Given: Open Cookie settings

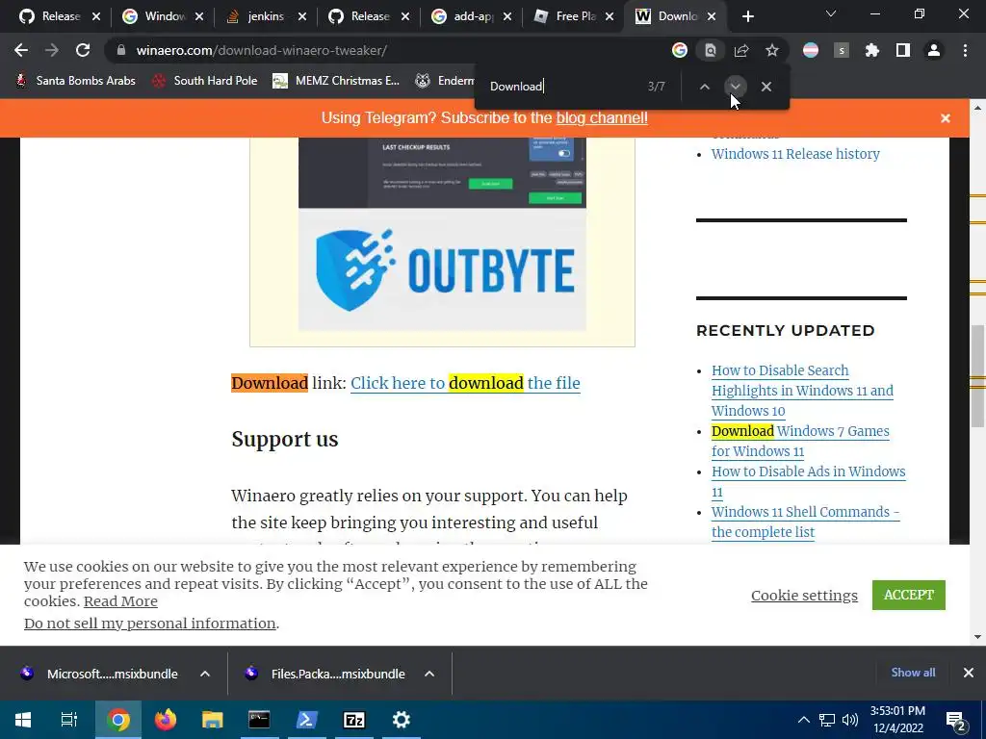Looking at the screenshot, I should [x=804, y=595].
